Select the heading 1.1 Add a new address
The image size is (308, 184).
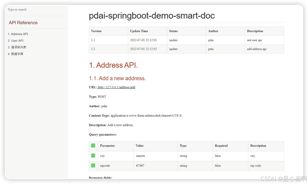pyautogui.click(x=117, y=78)
